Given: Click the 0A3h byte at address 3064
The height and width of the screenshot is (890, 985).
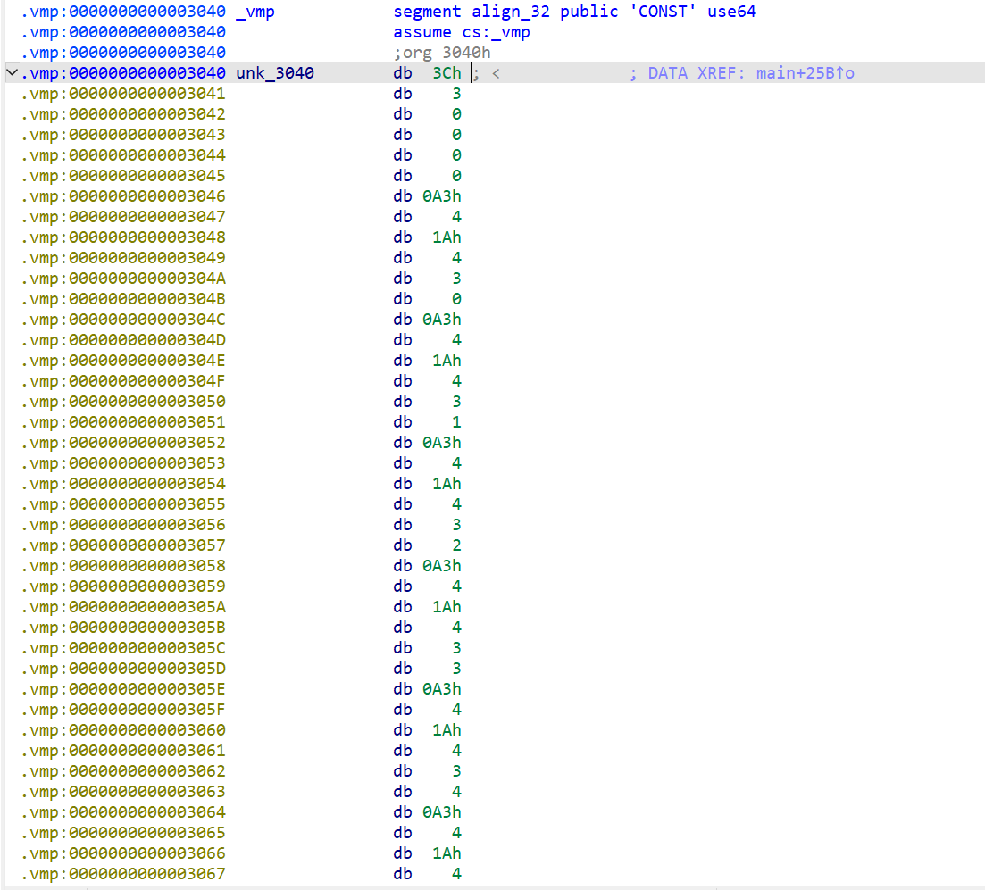Looking at the screenshot, I should 442,812.
